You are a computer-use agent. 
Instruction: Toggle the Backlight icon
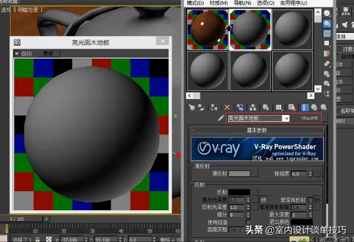point(327,23)
